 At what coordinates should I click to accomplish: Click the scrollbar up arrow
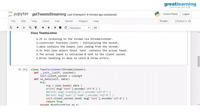pyautogui.click(x=199, y=32)
